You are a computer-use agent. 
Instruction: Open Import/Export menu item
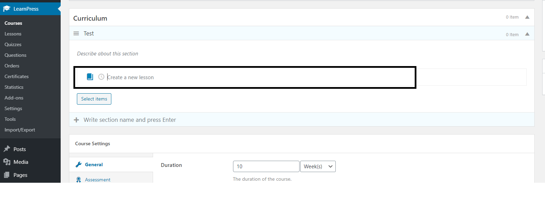tap(20, 130)
